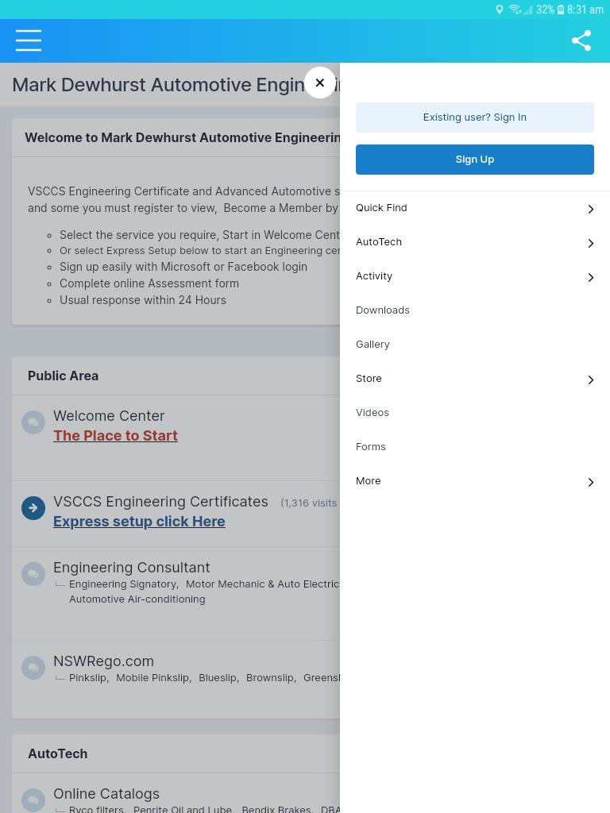Expand the Store chevron arrow
Image resolution: width=610 pixels, height=813 pixels.
click(x=590, y=380)
